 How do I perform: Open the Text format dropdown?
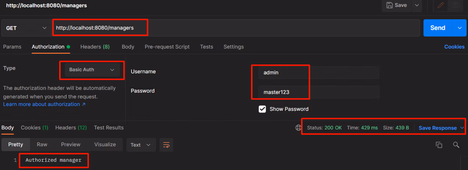[x=141, y=145]
